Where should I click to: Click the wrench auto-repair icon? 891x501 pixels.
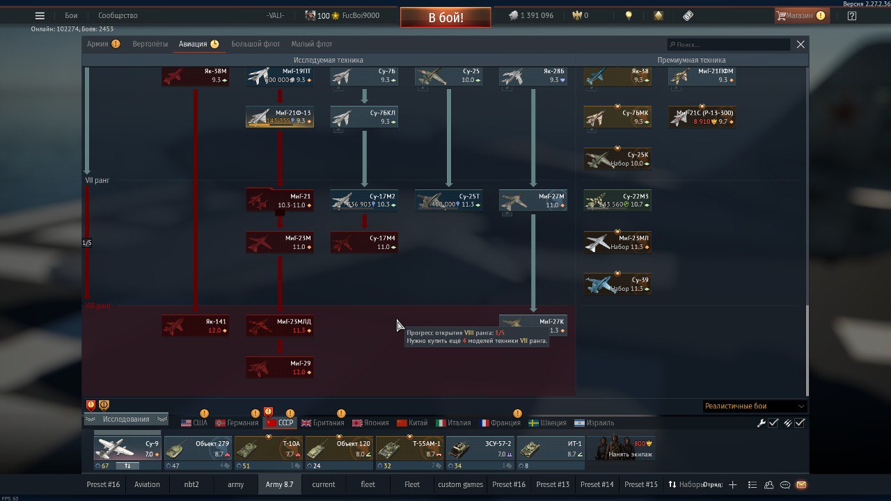(761, 423)
